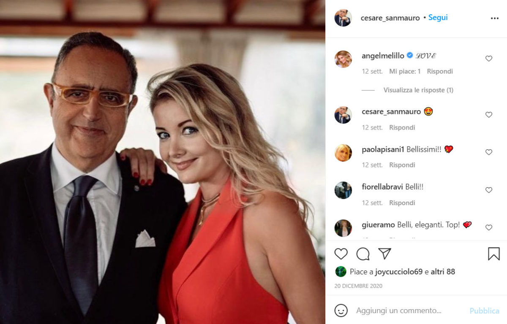The width and height of the screenshot is (507, 324).
Task: Like the post with heart icon
Action: point(341,254)
